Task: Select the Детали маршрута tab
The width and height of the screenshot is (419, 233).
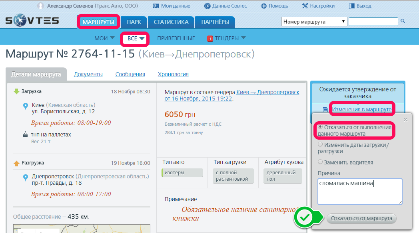Action: [36, 74]
